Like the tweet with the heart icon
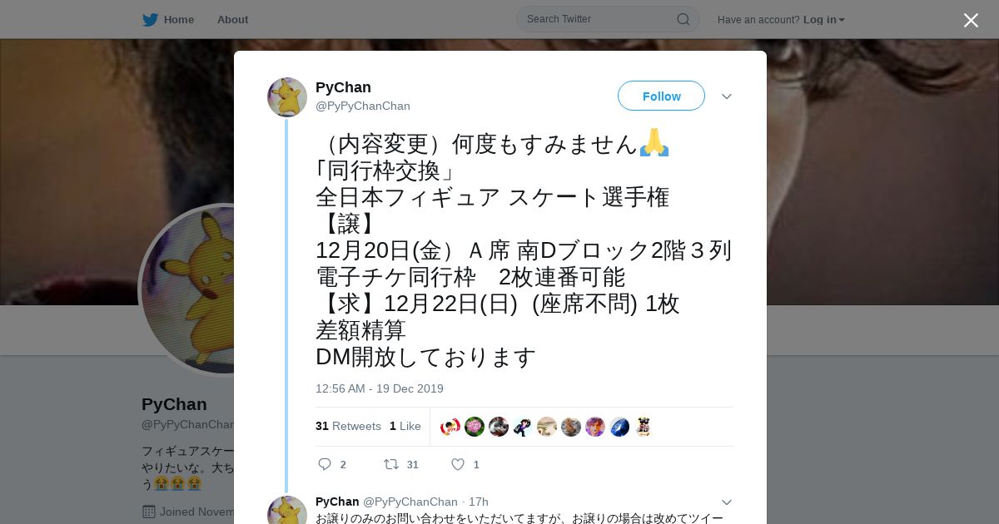999x524 pixels. (x=457, y=464)
